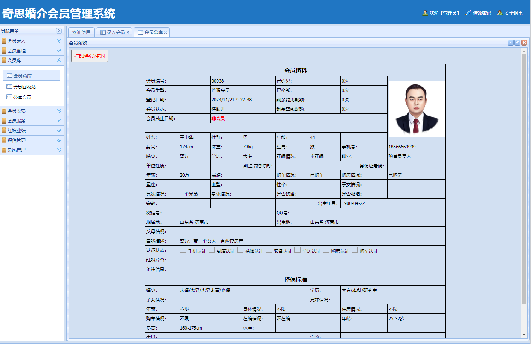
Task: Close the 录入会员 tab
Action: (x=128, y=32)
